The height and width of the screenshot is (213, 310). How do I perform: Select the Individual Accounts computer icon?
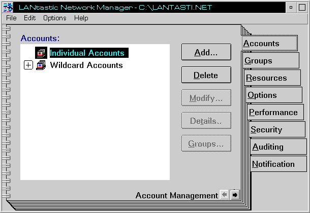[x=41, y=53]
